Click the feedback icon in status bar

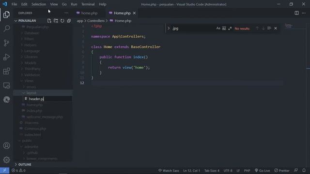click(296, 171)
